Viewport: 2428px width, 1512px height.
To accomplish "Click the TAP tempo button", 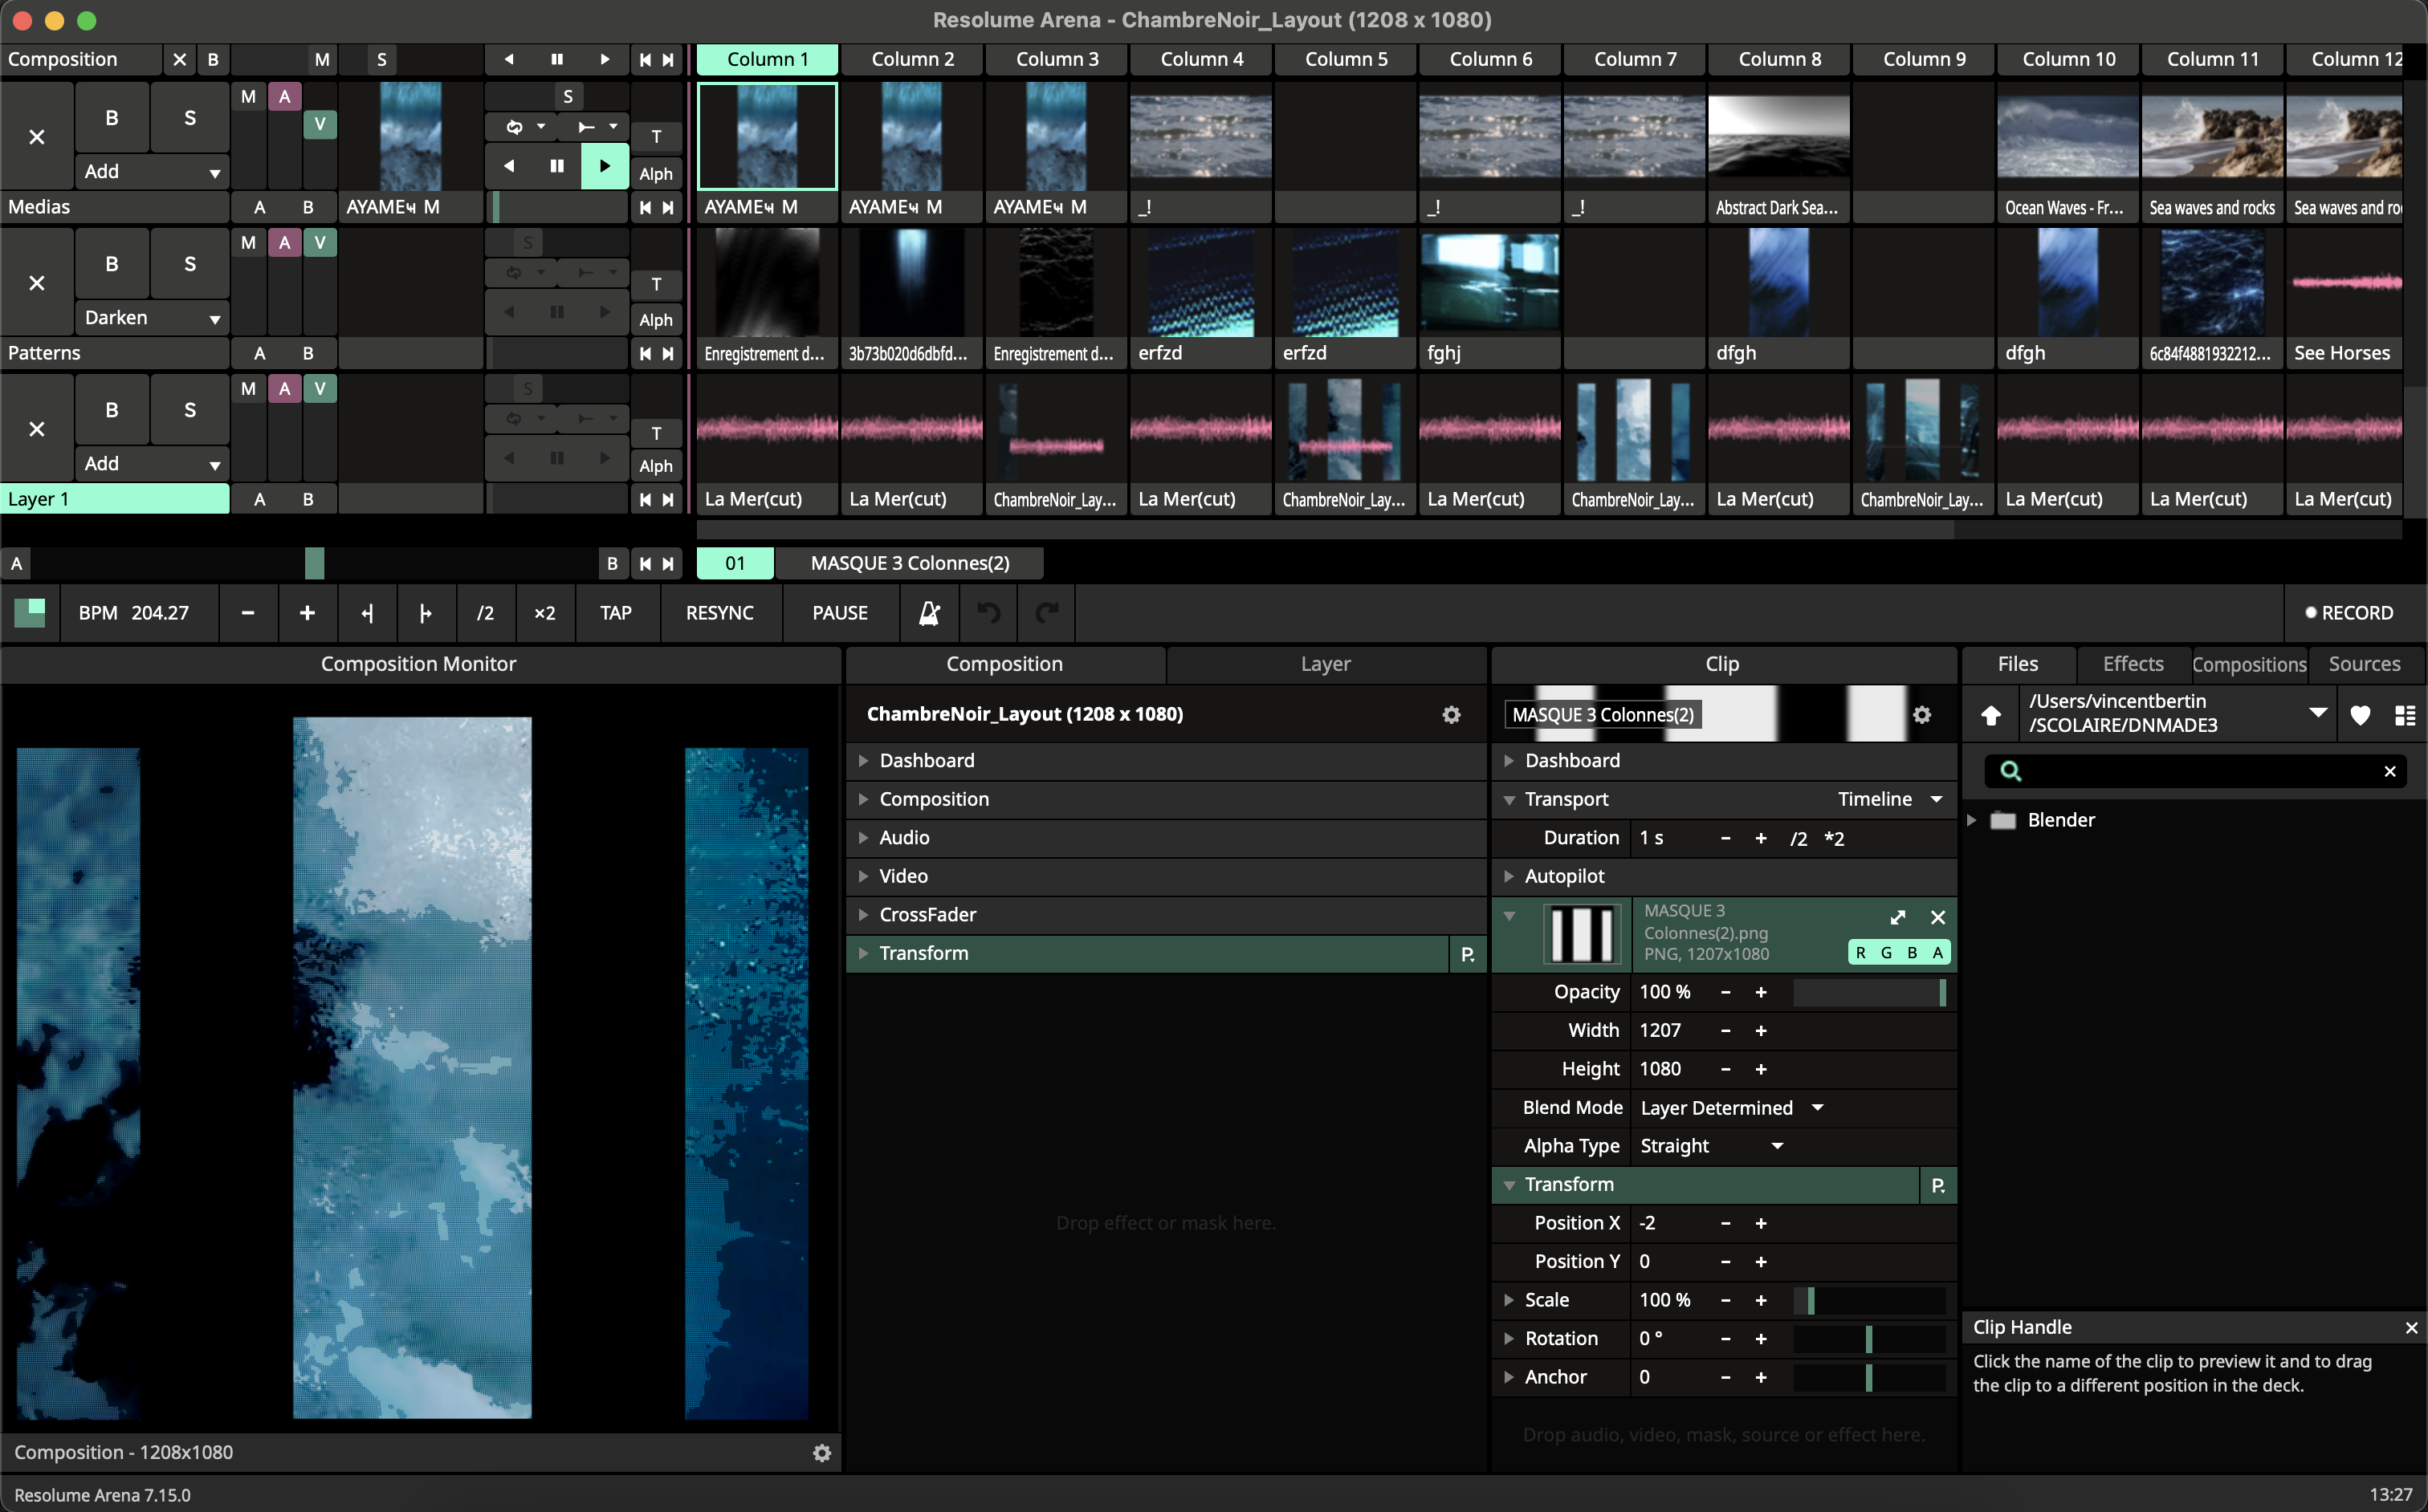I will point(615,613).
